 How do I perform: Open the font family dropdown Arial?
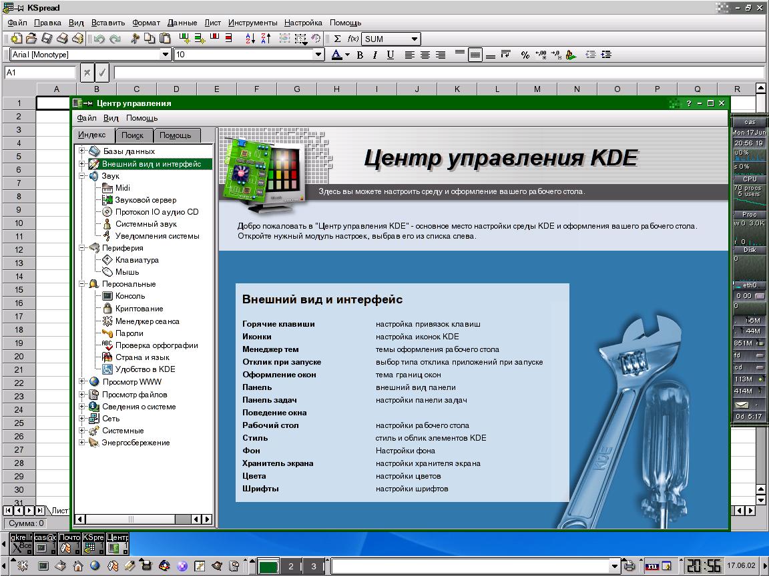point(166,55)
